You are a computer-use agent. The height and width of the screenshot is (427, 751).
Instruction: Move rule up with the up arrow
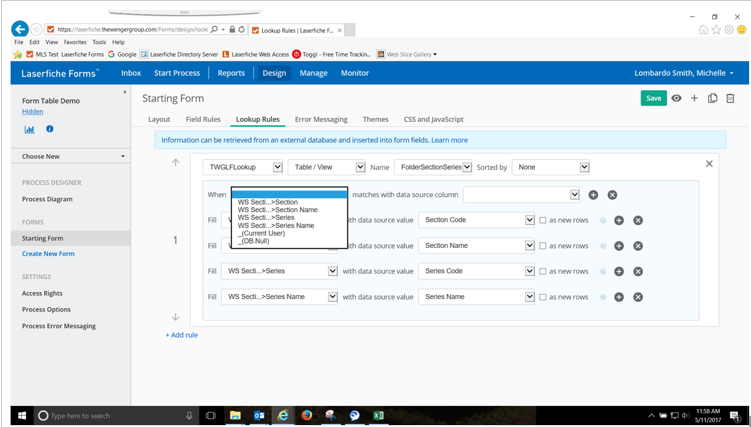pos(175,163)
